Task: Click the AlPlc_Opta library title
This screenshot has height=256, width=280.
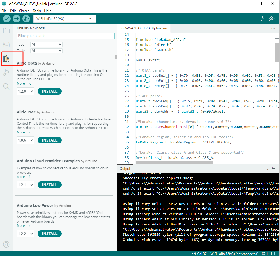Action: tap(27, 63)
